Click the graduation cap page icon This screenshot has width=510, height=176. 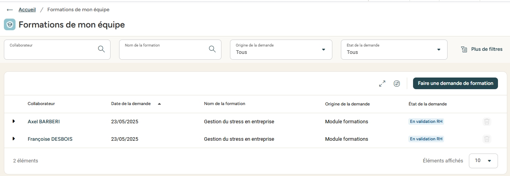click(x=10, y=24)
